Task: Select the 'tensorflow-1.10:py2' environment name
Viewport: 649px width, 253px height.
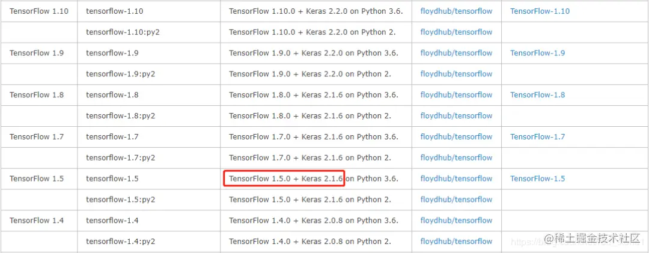Action: pyautogui.click(x=123, y=32)
